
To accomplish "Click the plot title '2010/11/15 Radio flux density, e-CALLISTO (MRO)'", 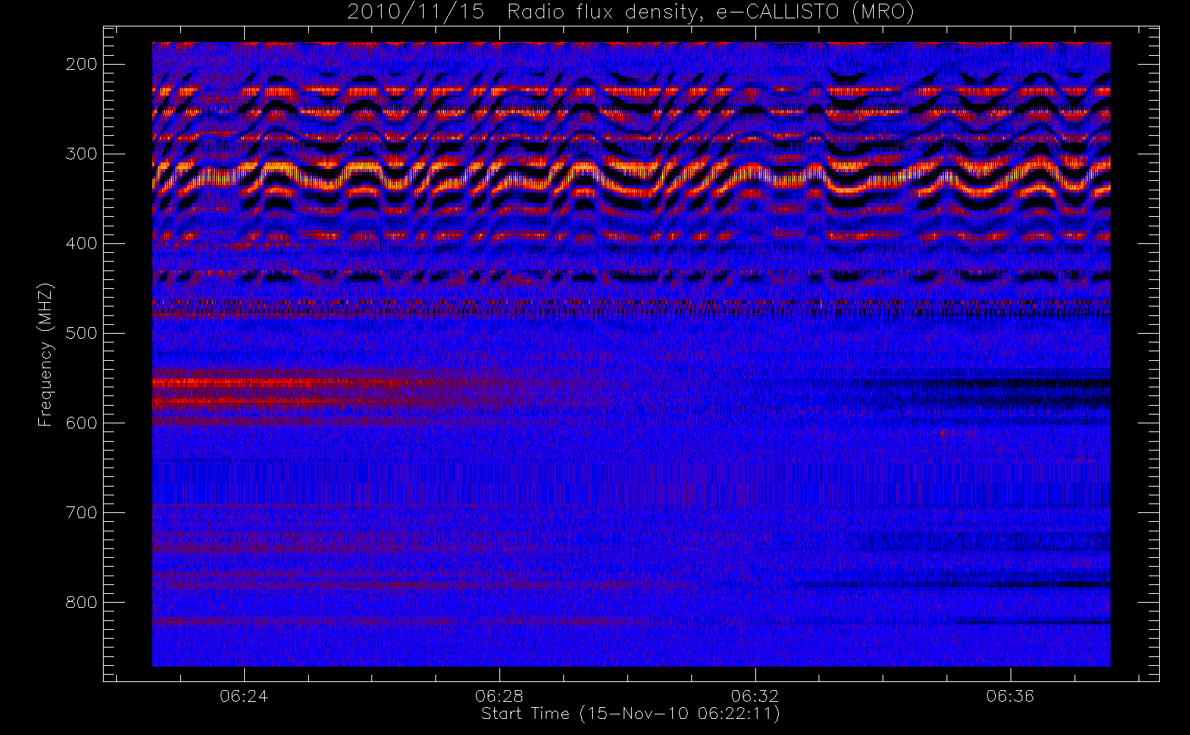I will coord(630,12).
